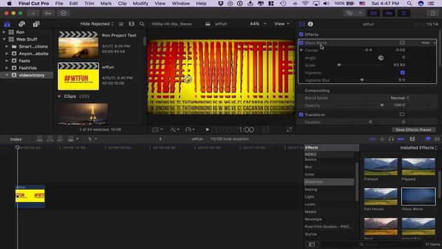442x249 pixels.
Task: Adjust the Scale slider handle
Action: coord(339,65)
